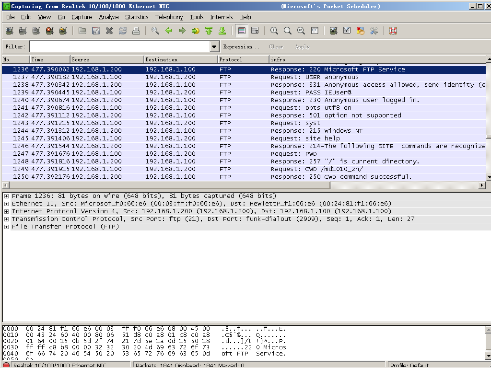The height and width of the screenshot is (368, 491).
Task: Select packet 1237 "Request: USER anonymous"
Action: coord(244,77)
